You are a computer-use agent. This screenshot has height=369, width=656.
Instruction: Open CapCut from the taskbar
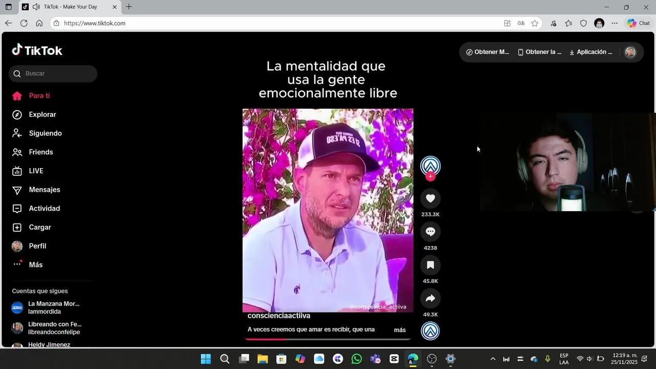point(394,359)
